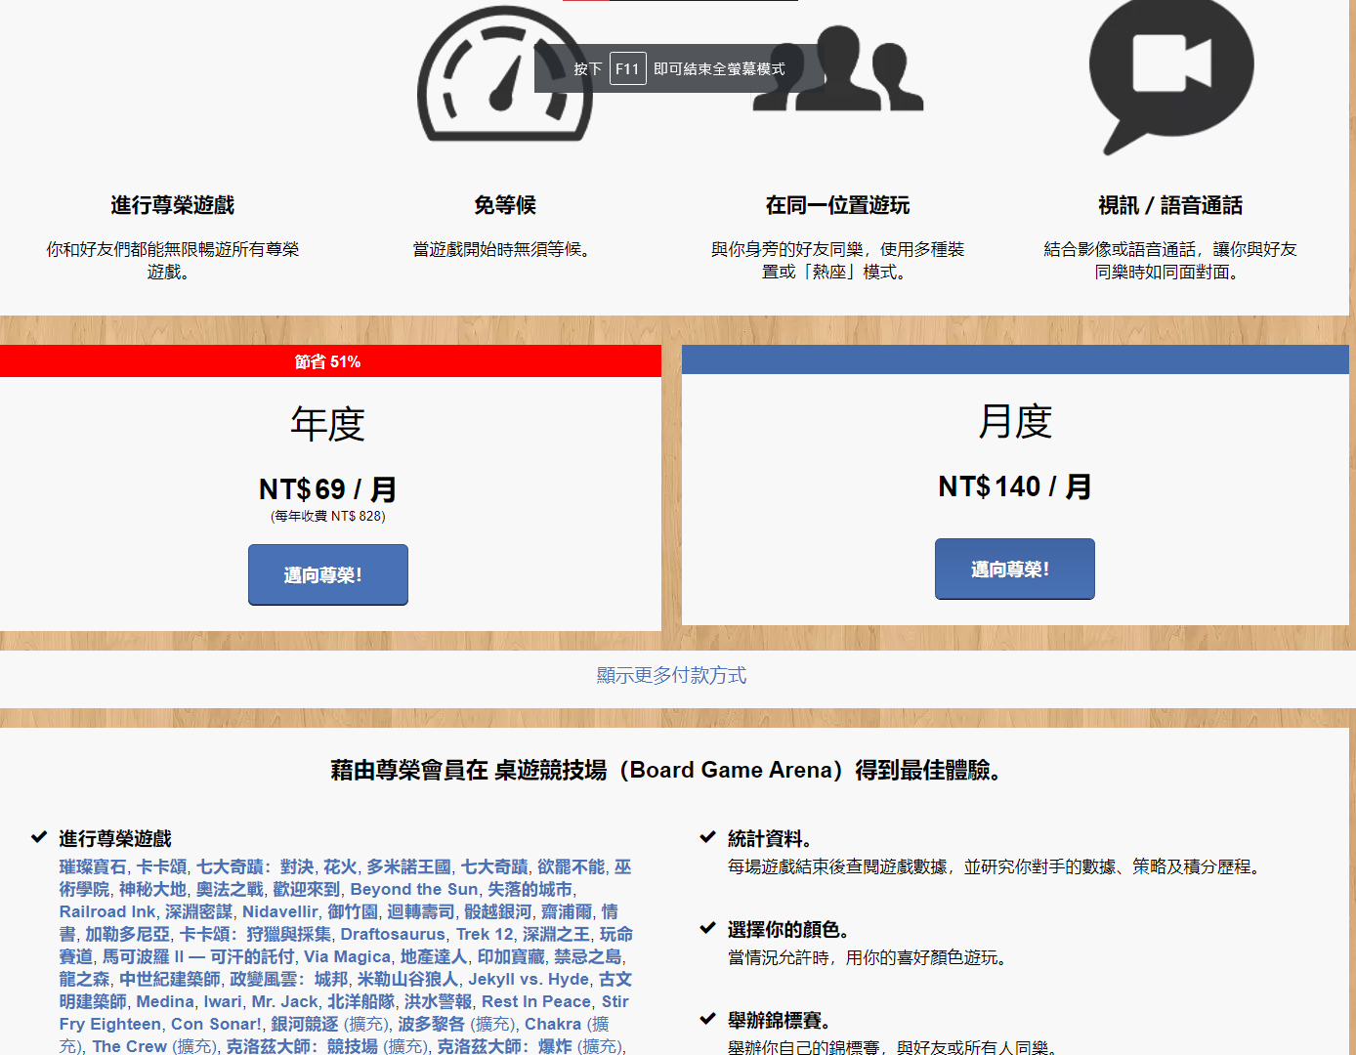
Task: Open the 深淵密謀 game link
Action: 199,911
